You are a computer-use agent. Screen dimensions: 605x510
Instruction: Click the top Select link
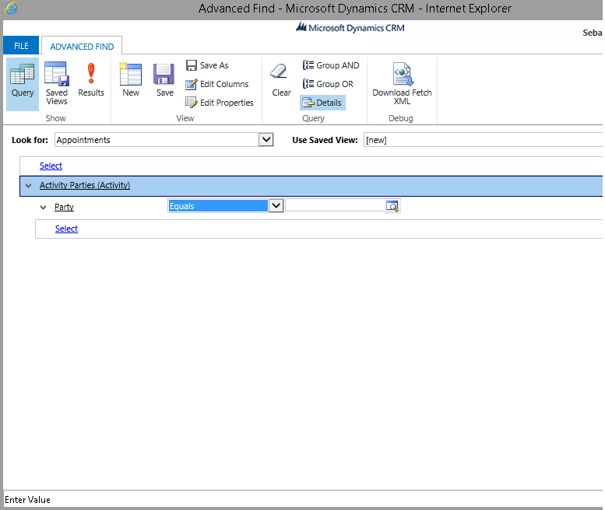coord(51,166)
